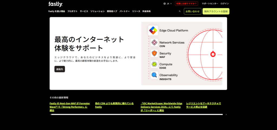This screenshot has width=277, height=130.
Task: Click the ログイン link
Action: point(225,3)
